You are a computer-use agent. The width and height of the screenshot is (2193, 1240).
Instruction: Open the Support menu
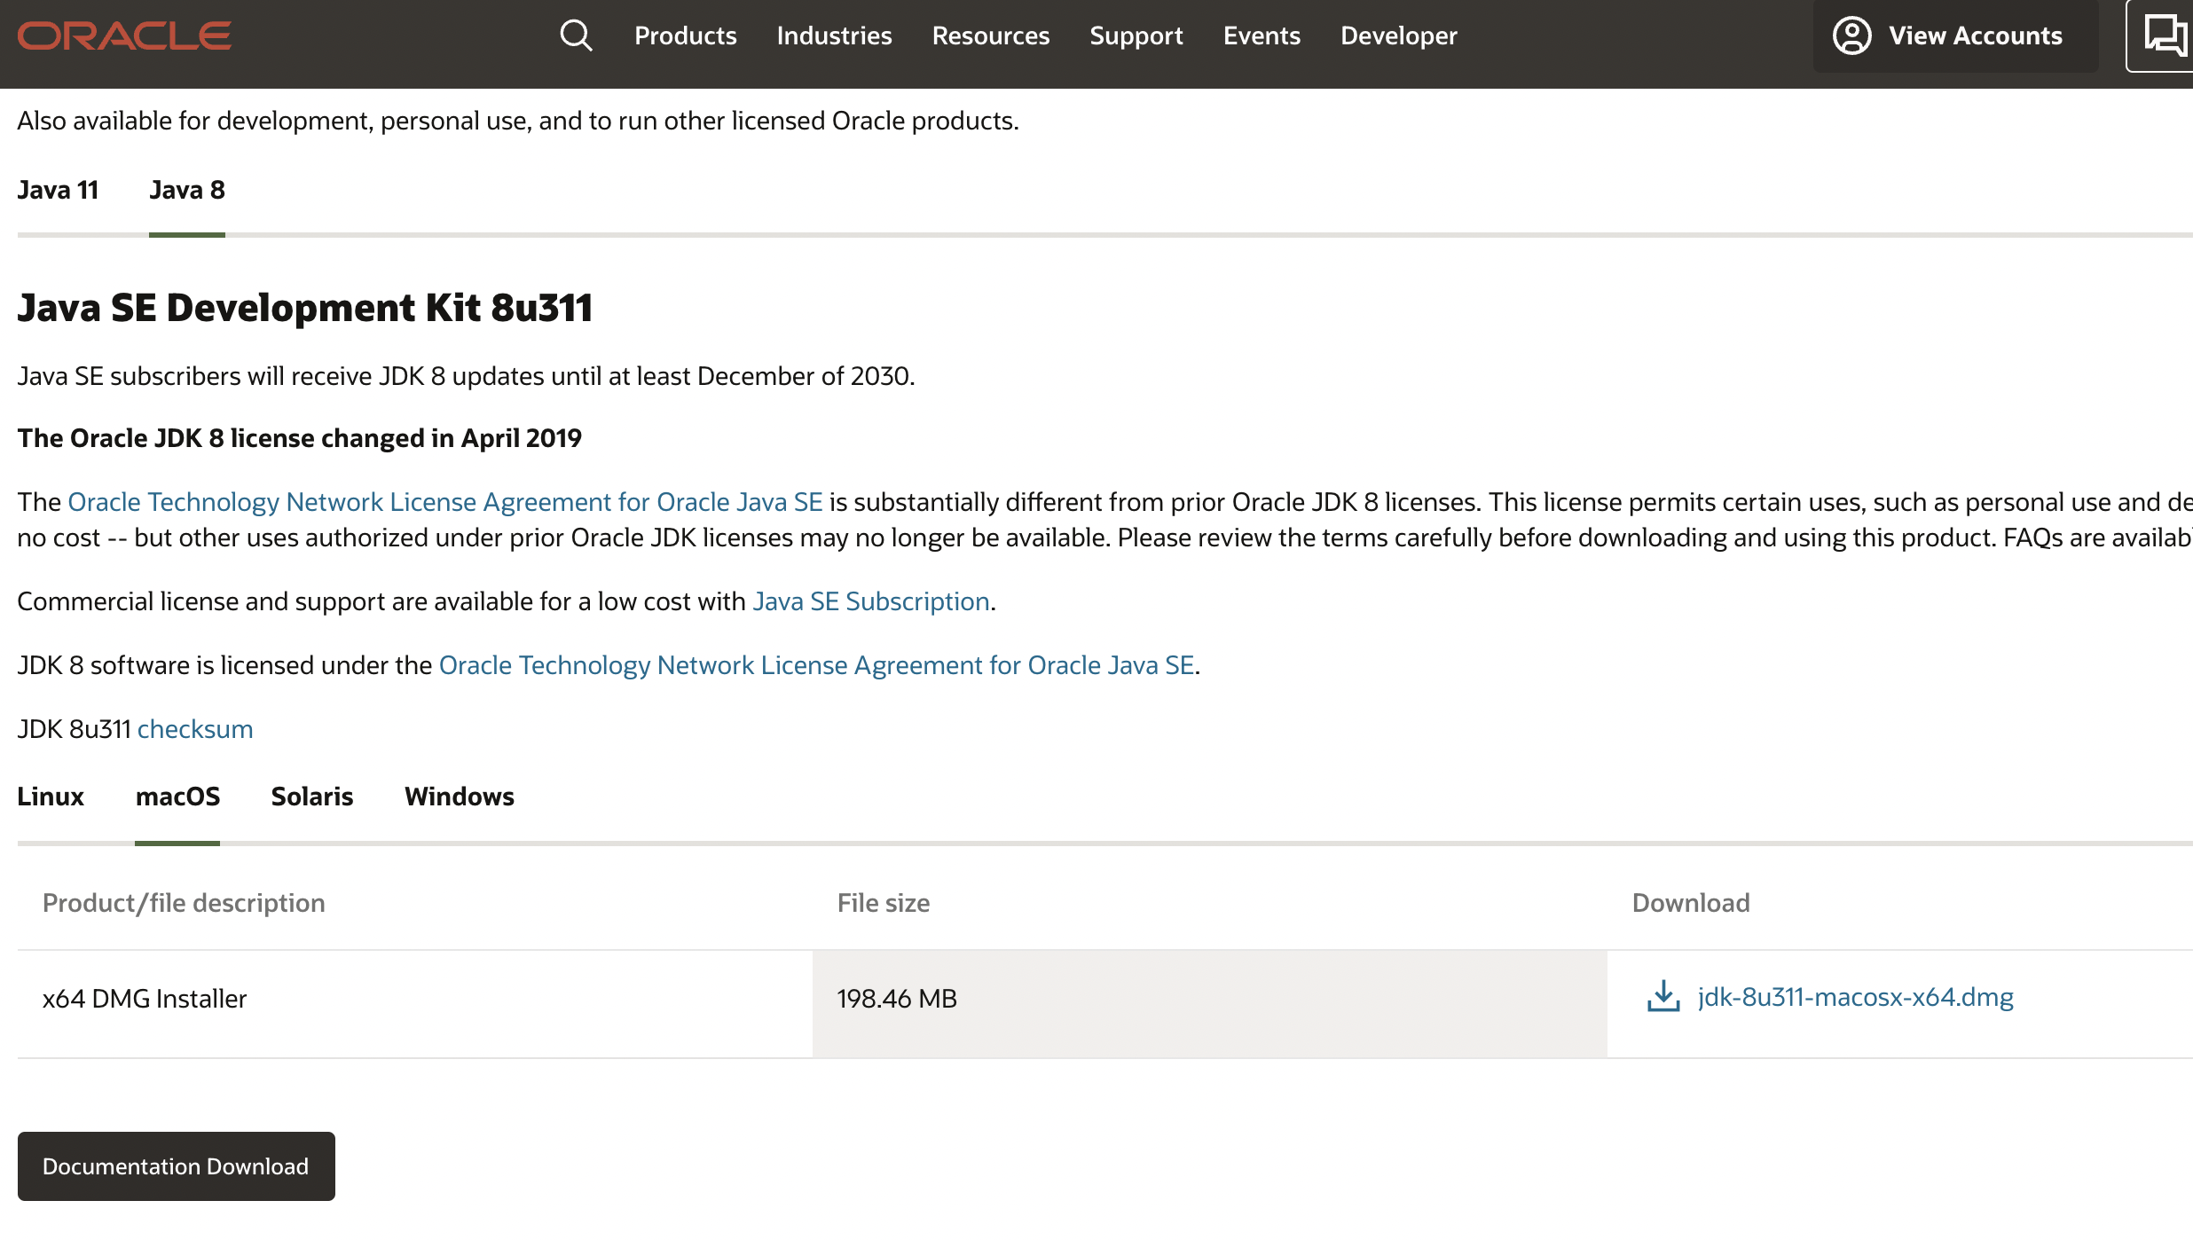point(1136,35)
